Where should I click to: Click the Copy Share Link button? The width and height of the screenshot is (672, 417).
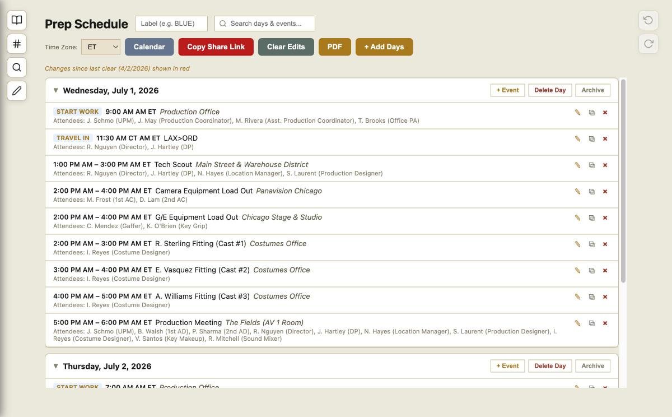click(x=216, y=47)
